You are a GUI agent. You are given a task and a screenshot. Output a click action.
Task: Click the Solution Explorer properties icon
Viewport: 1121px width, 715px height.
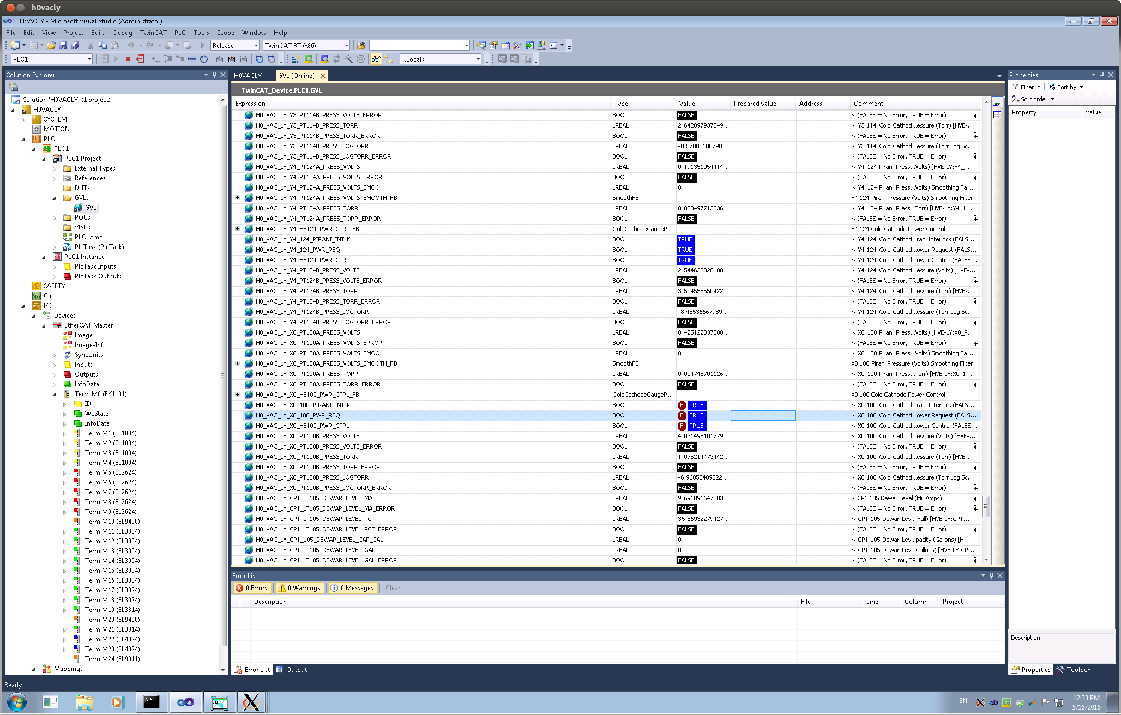coord(14,87)
